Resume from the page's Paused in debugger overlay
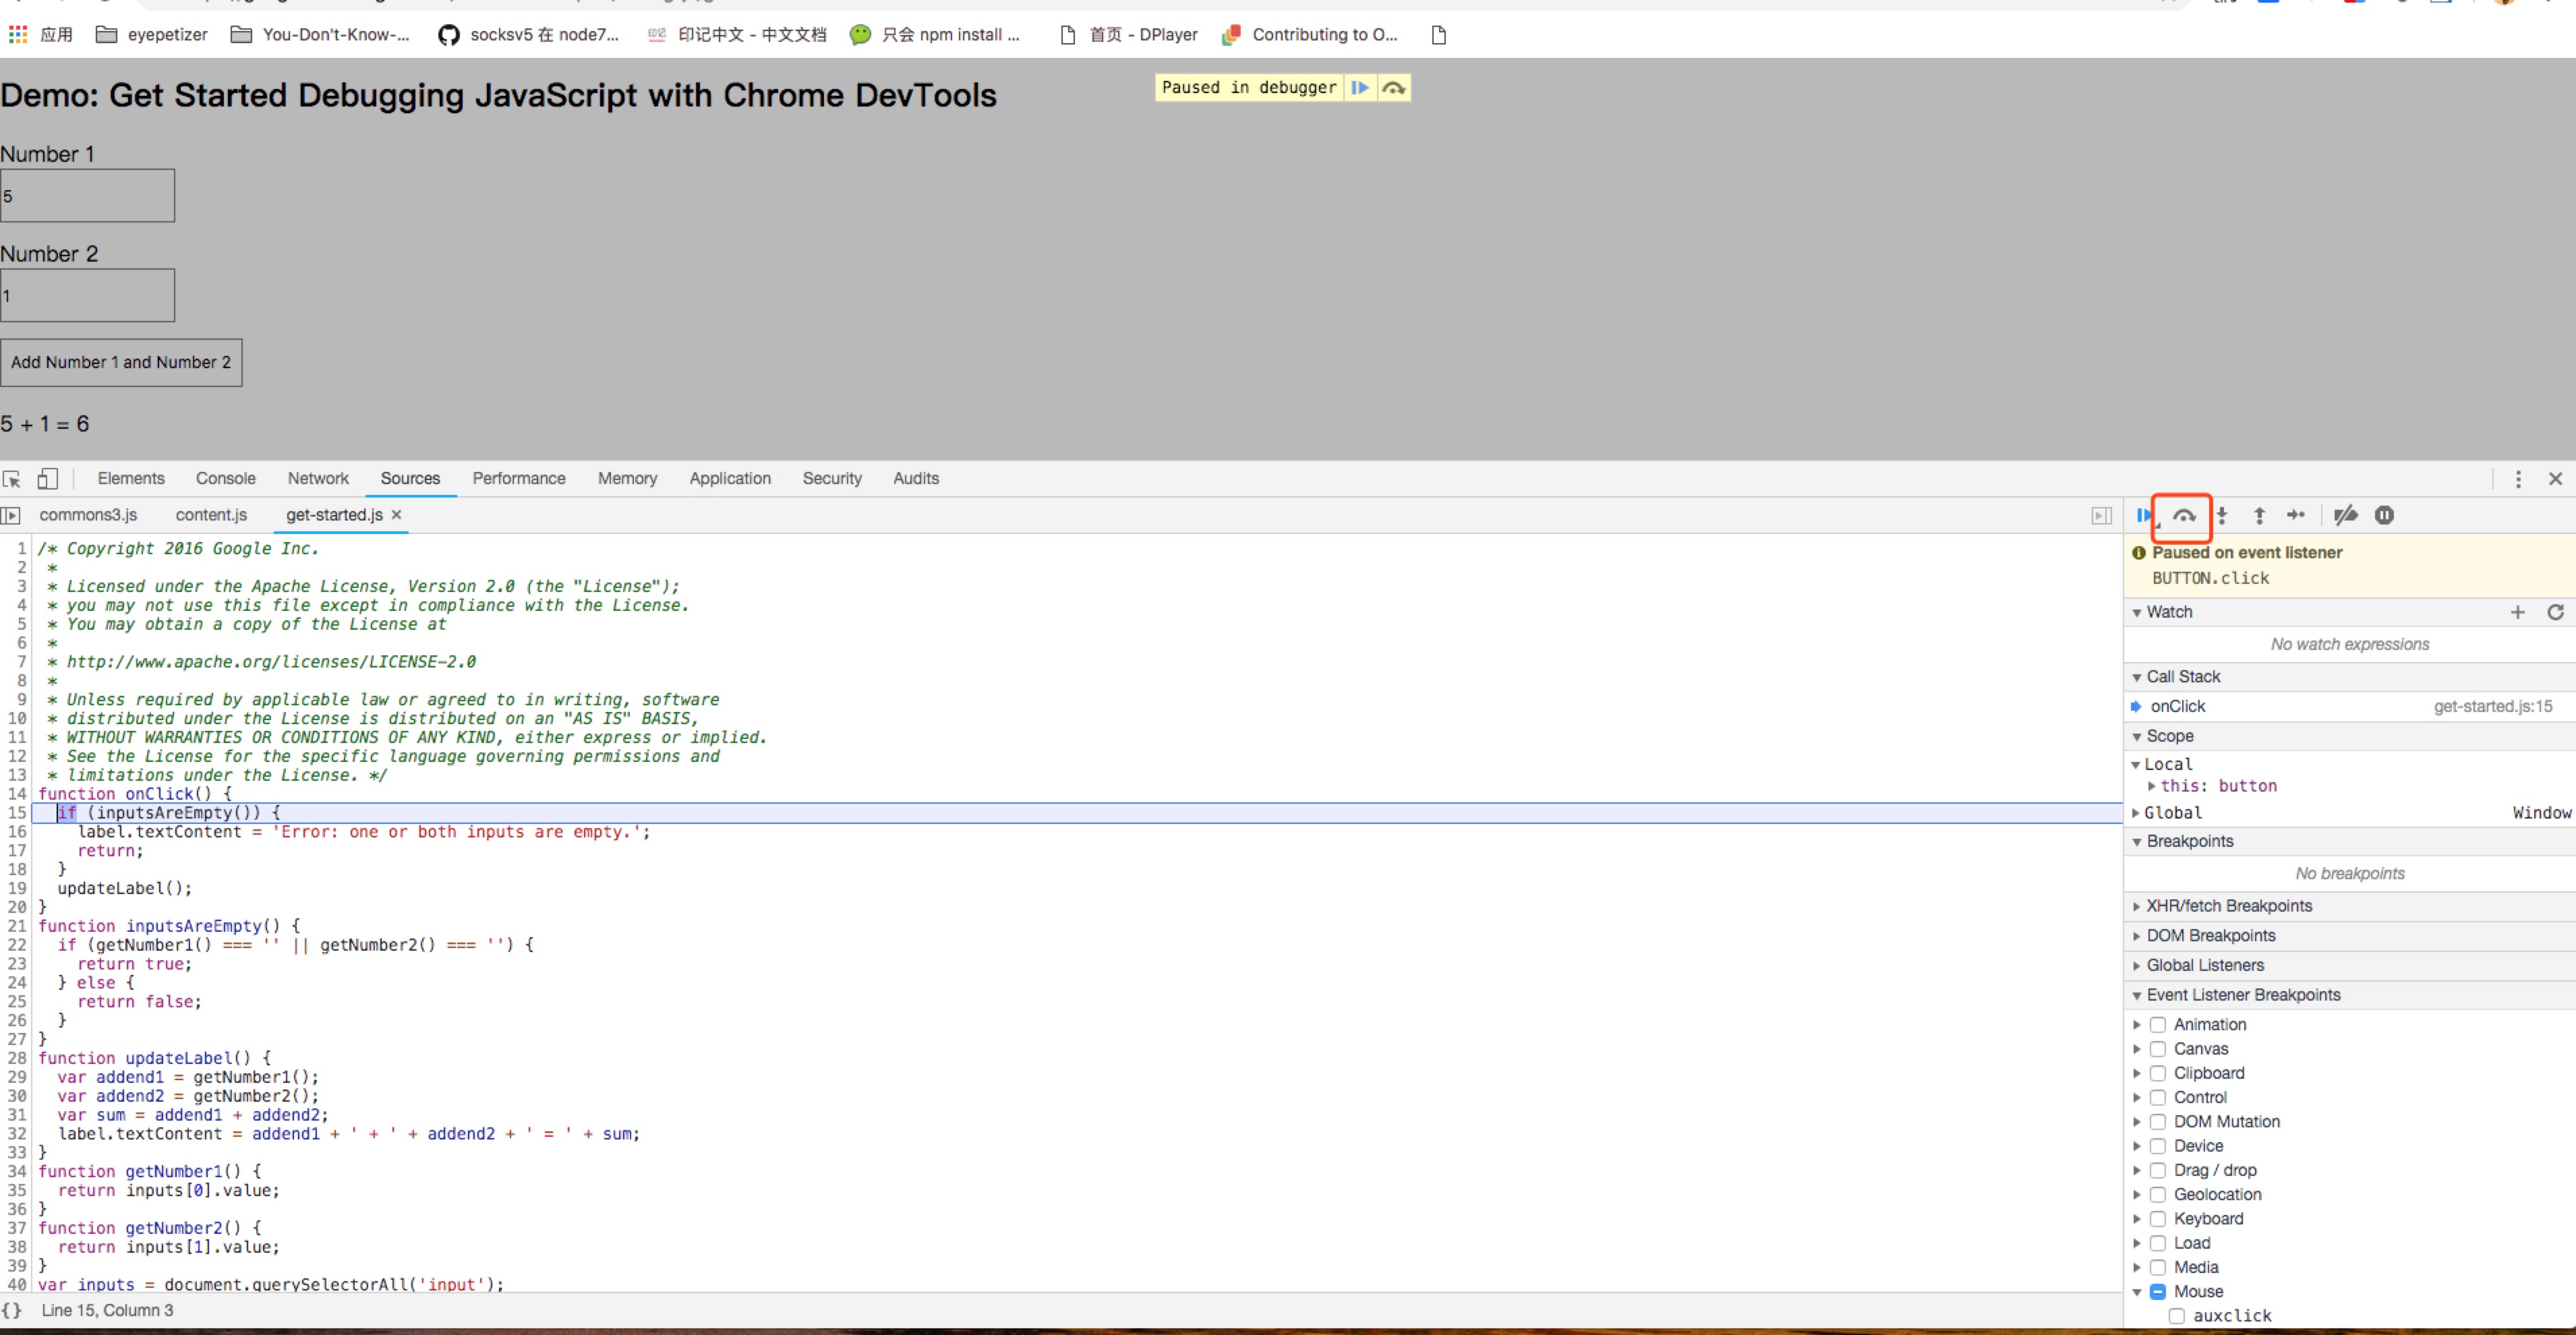The image size is (2576, 1335). point(1360,87)
